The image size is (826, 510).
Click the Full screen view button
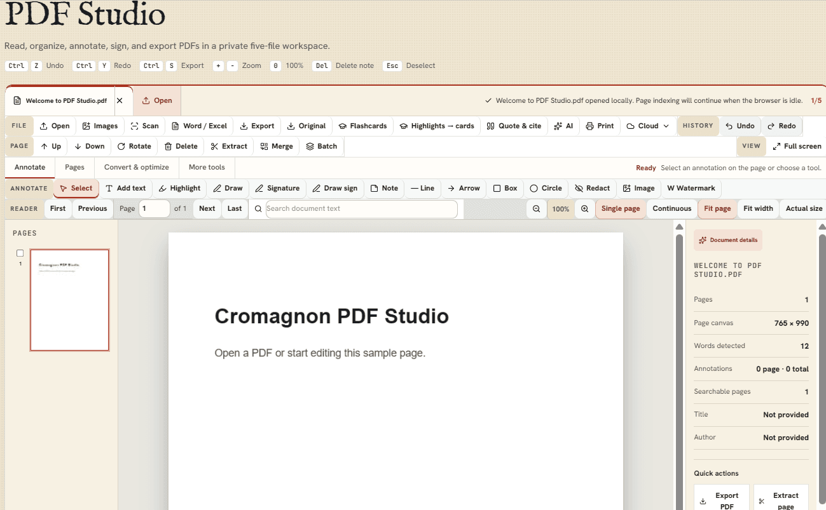click(x=797, y=146)
